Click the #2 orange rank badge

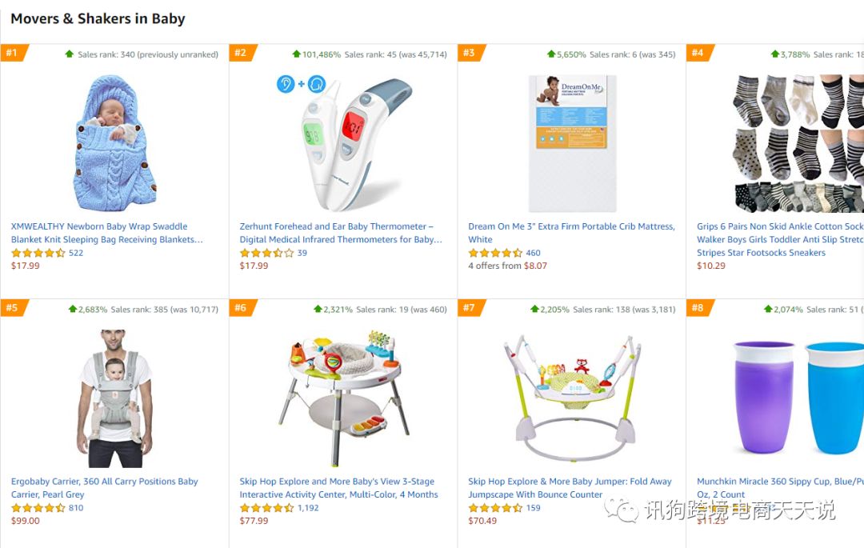pyautogui.click(x=242, y=52)
